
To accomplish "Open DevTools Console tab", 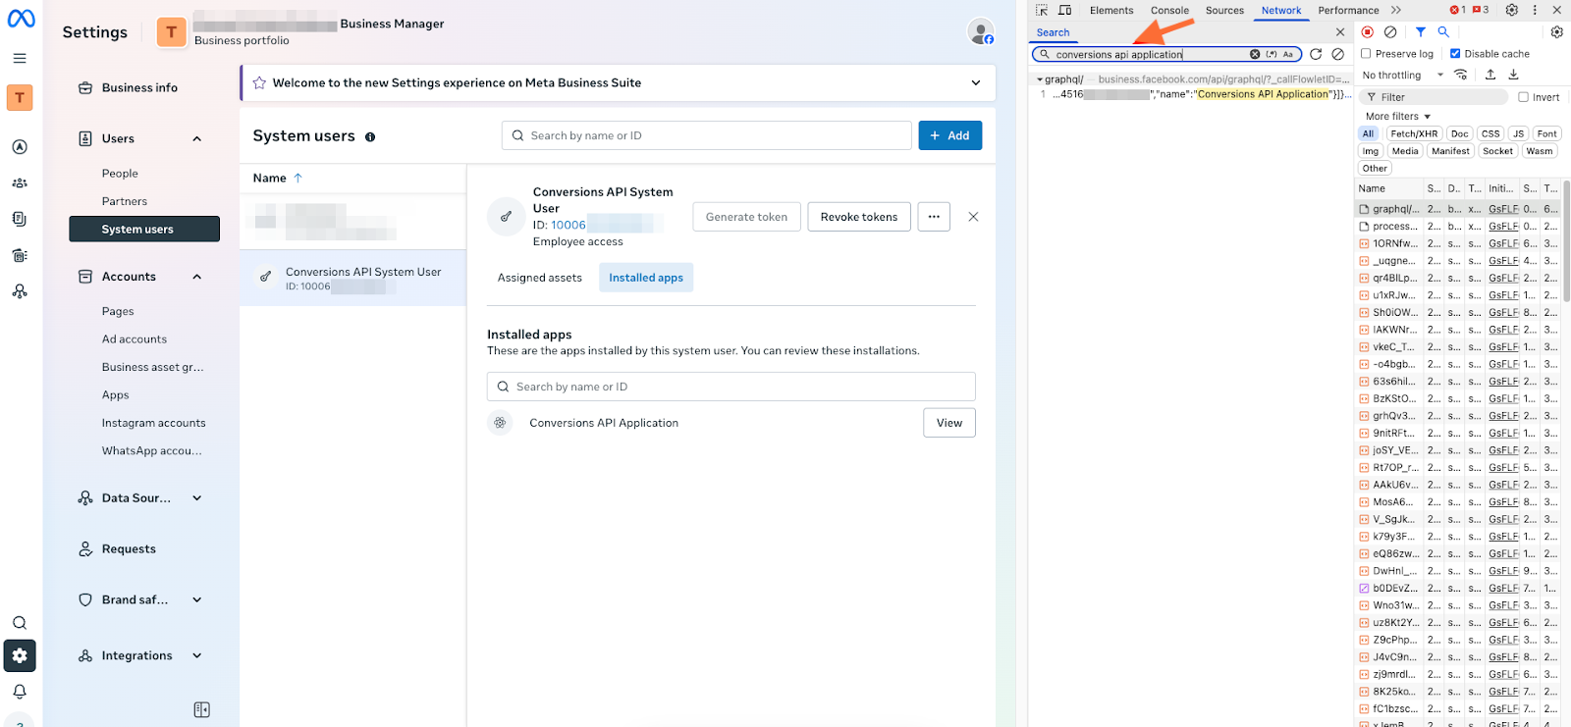I will tap(1169, 10).
